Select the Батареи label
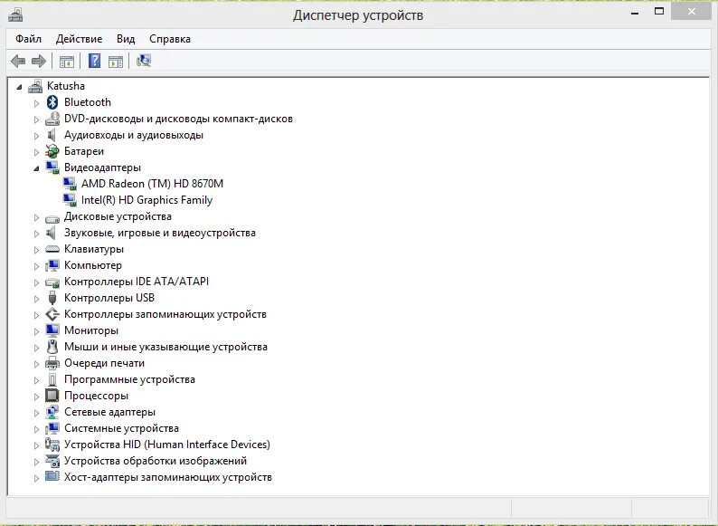 [84, 151]
